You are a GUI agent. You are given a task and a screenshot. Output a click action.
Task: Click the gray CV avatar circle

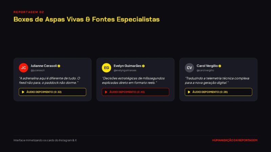click(x=189, y=68)
